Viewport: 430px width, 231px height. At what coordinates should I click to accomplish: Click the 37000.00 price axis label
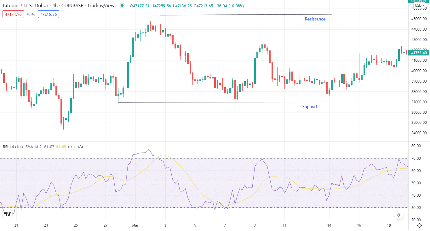click(x=419, y=102)
